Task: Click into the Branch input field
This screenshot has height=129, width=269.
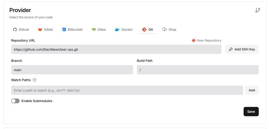Action: tap(72, 70)
